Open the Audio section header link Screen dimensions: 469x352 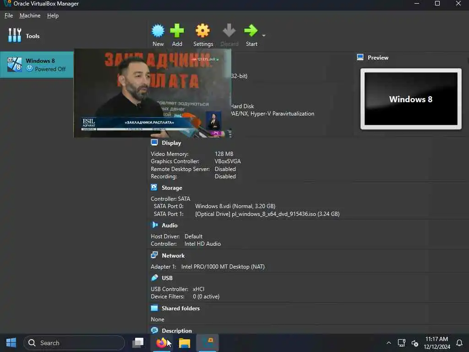(169, 225)
